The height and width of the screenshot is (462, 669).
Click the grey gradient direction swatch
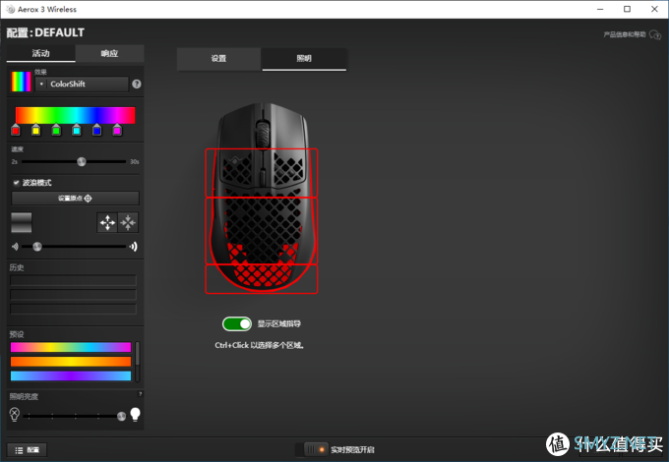(x=22, y=222)
